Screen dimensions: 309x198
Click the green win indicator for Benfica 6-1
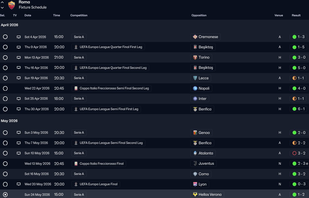(x=294, y=109)
